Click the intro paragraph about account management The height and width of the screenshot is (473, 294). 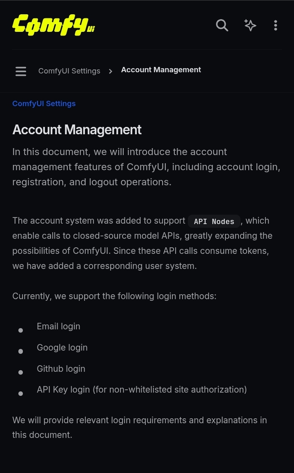pyautogui.click(x=146, y=167)
